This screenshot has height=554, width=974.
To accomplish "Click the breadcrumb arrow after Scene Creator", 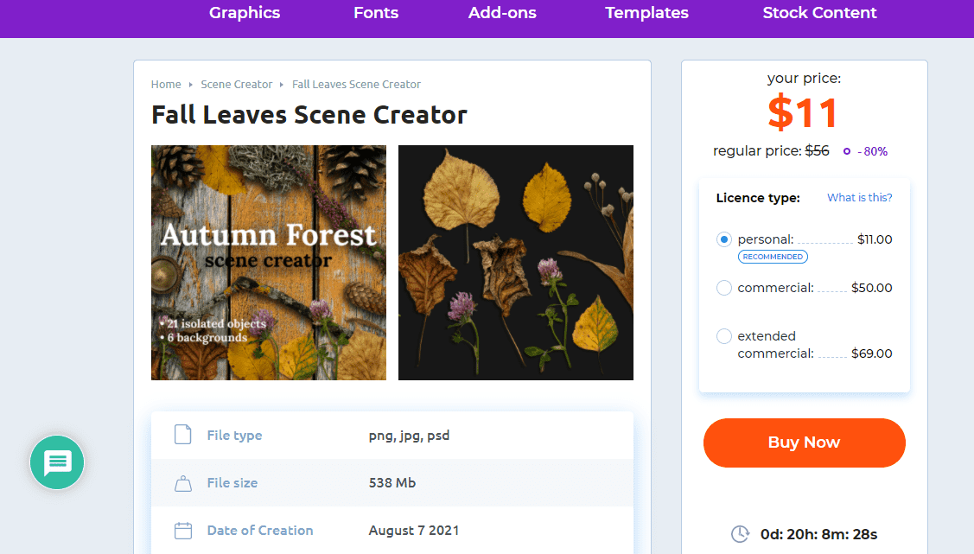I will 282,85.
